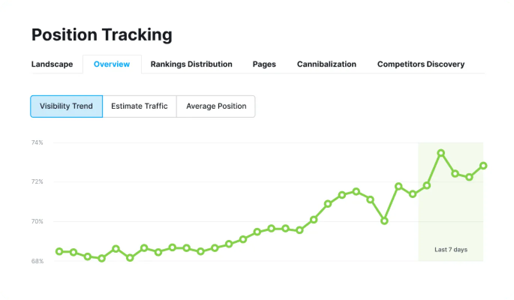Open the Cannibalization tab
Screen dimensions: 514x300
(x=326, y=64)
